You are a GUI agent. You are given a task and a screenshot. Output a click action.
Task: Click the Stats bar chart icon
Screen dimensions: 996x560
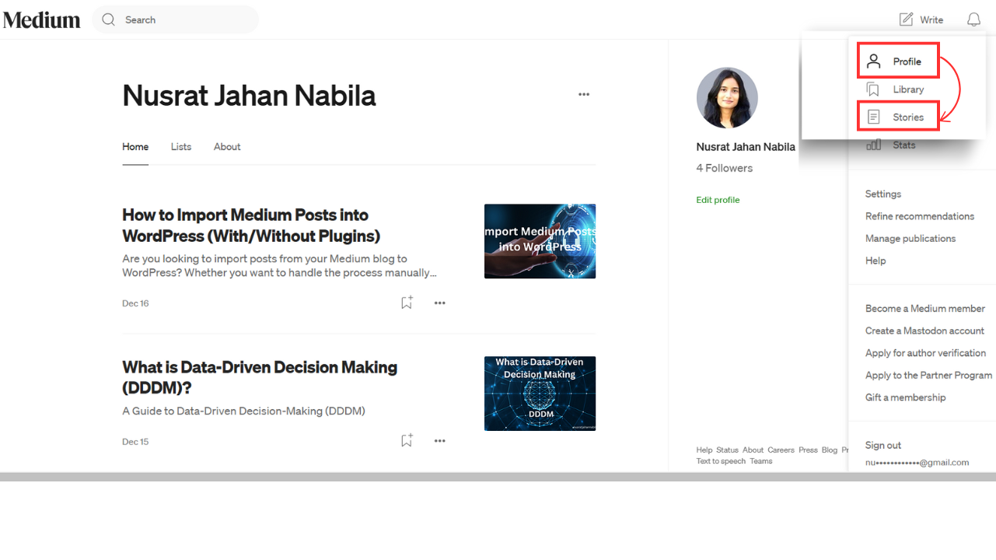pyautogui.click(x=874, y=145)
